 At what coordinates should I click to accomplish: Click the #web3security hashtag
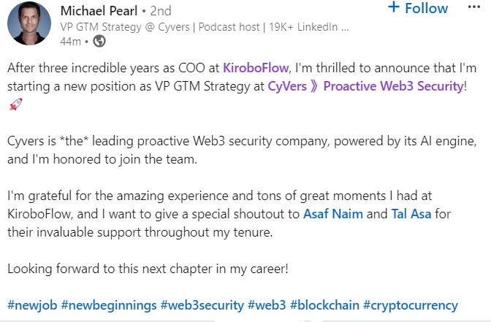[202, 305]
